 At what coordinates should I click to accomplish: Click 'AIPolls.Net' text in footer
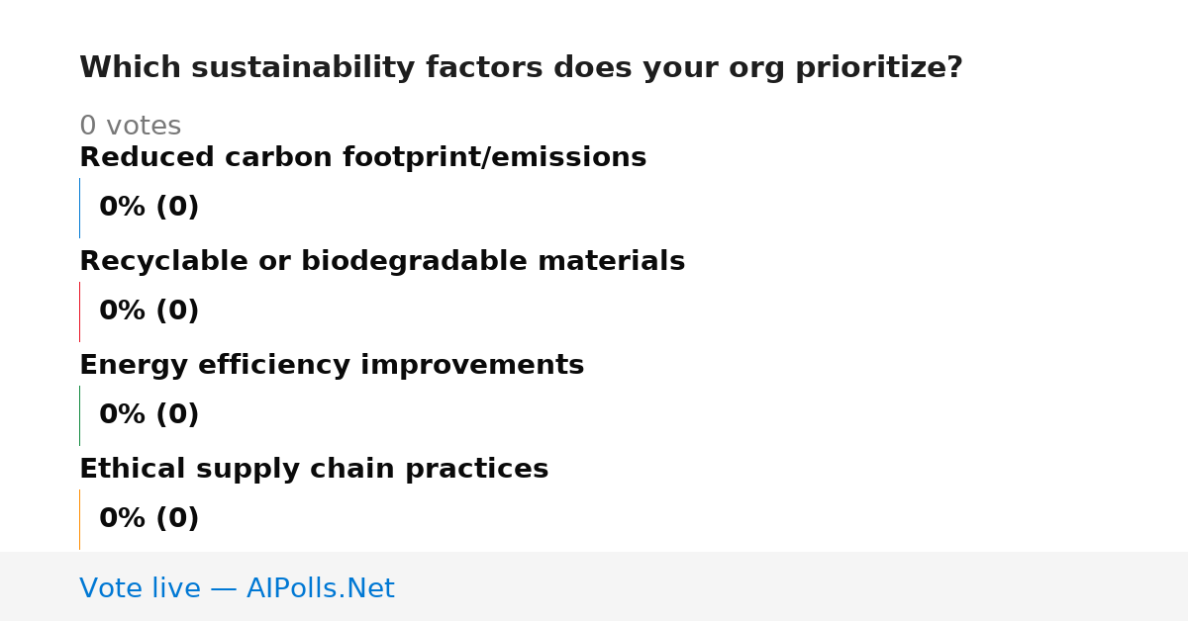pos(321,588)
